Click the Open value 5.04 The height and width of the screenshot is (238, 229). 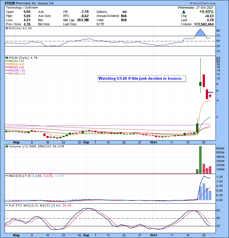point(27,12)
